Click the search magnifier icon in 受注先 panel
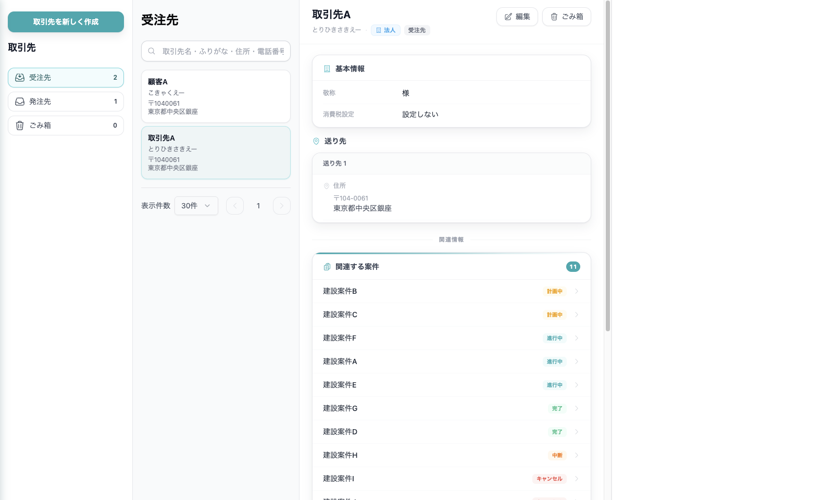Viewport: 836px width, 500px height. coord(152,51)
